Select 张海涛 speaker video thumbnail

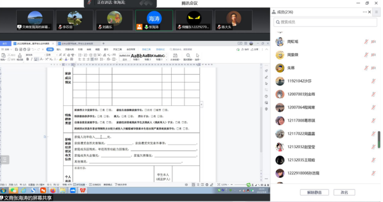point(154,20)
